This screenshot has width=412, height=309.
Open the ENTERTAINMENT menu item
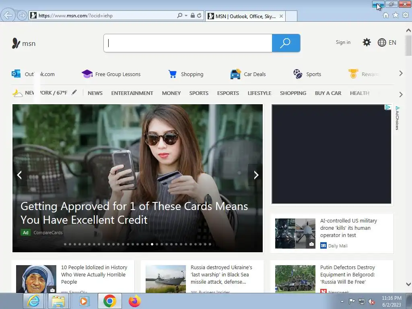[x=132, y=93]
